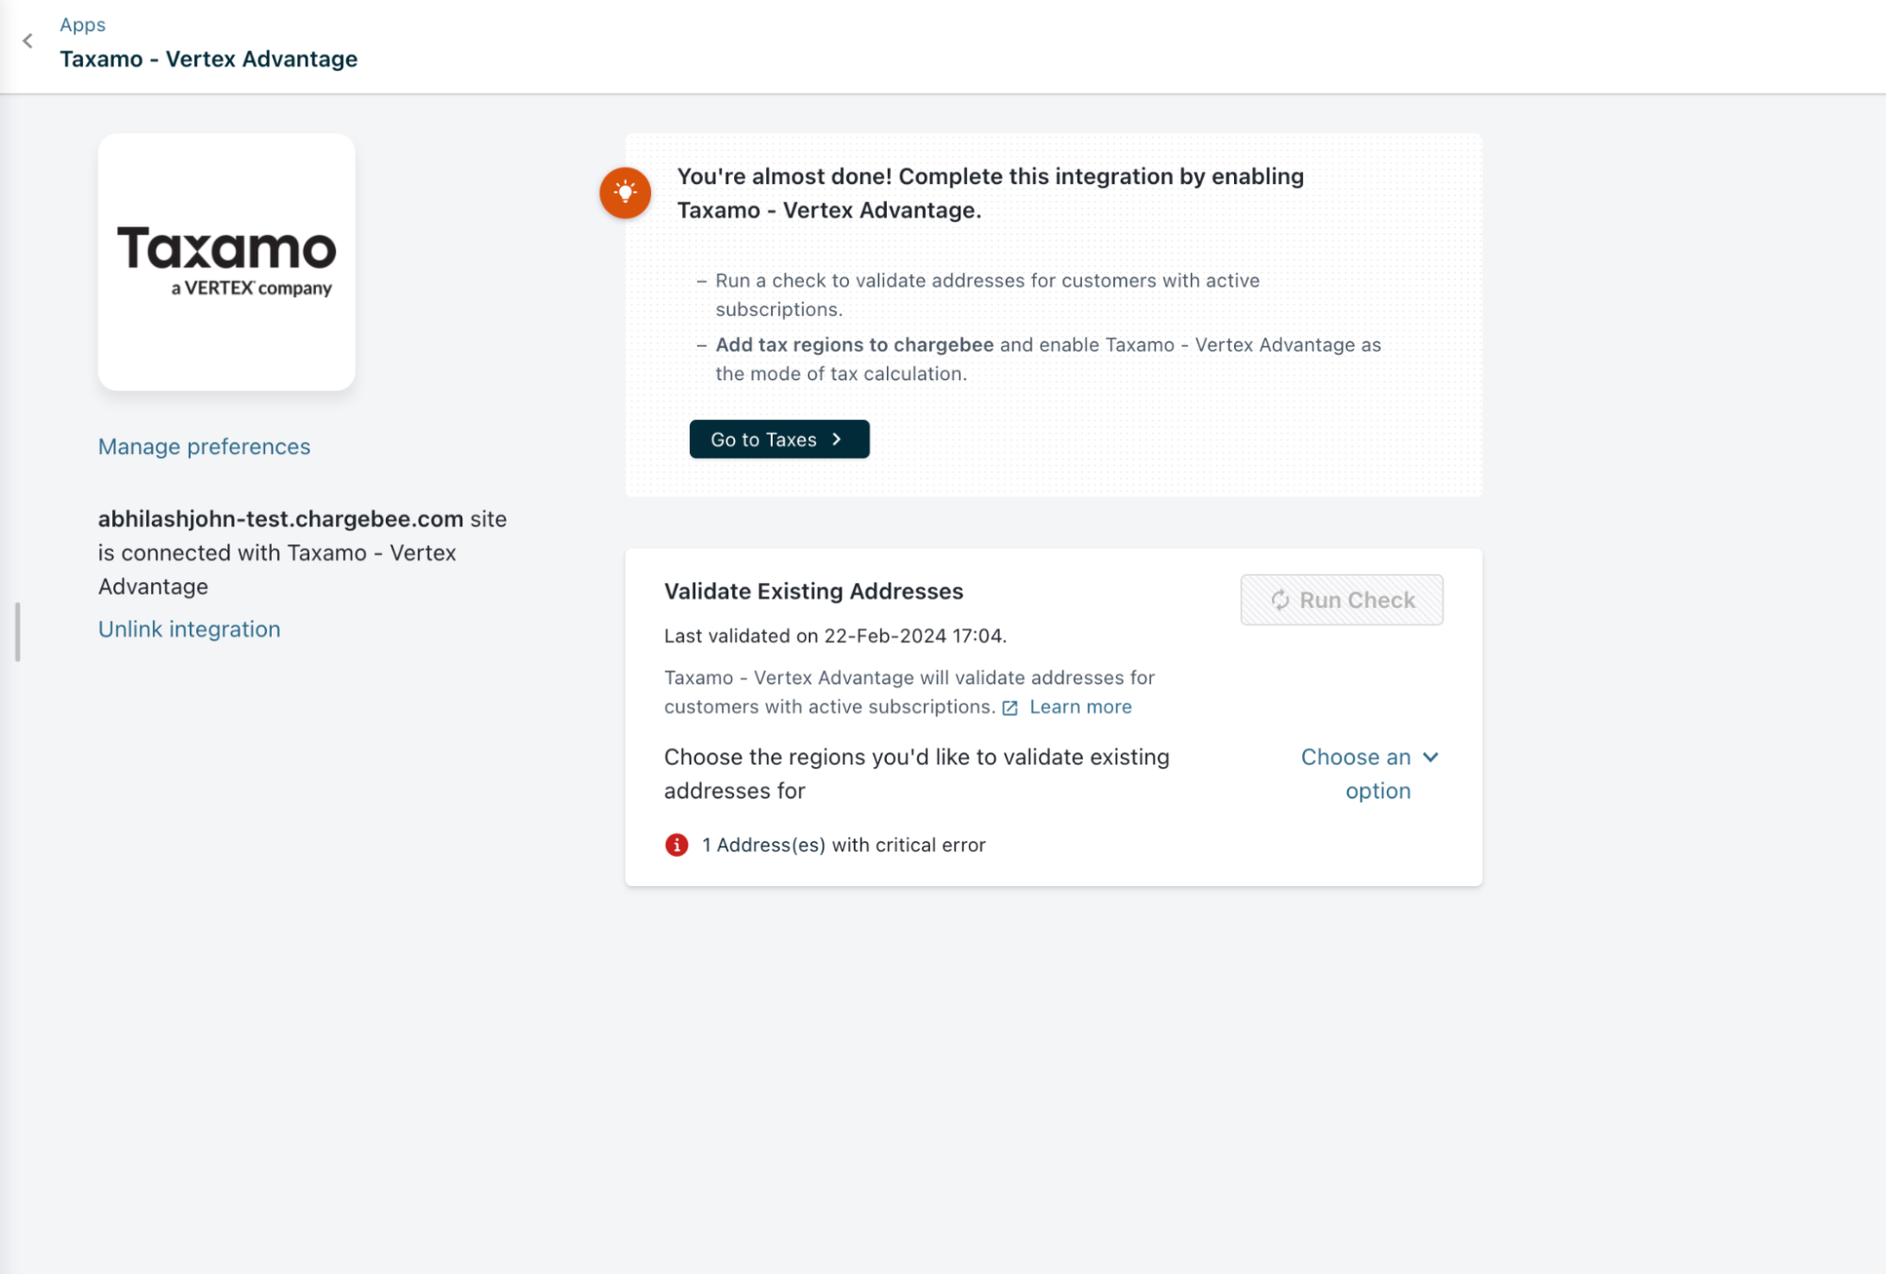Click the Run Check button
This screenshot has height=1274, width=1886.
pos(1341,599)
